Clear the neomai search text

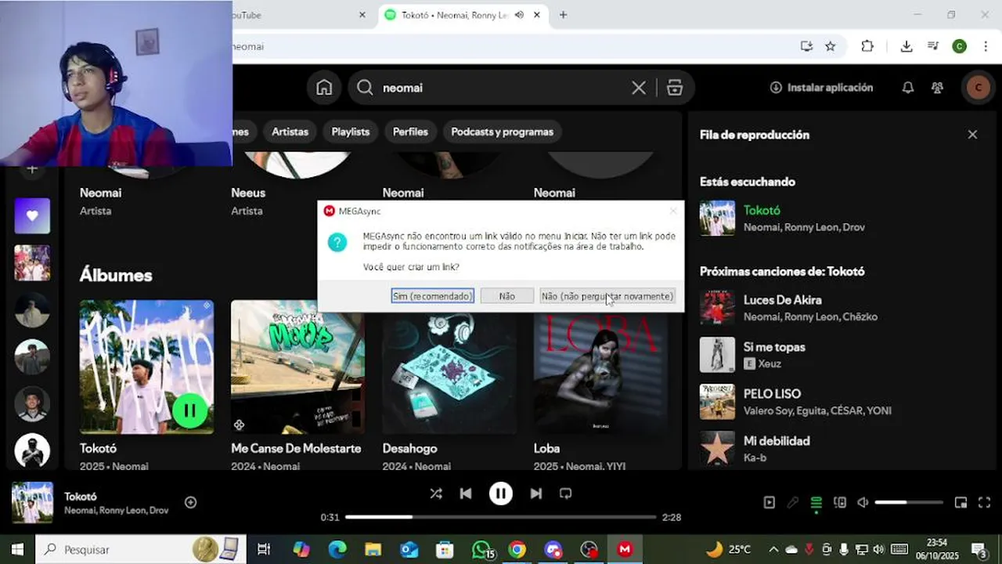(639, 88)
